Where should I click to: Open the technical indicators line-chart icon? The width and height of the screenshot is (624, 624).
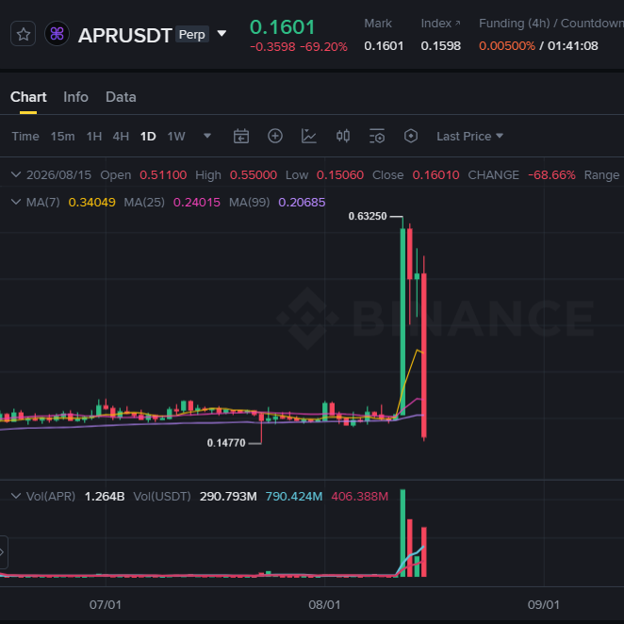tap(309, 136)
